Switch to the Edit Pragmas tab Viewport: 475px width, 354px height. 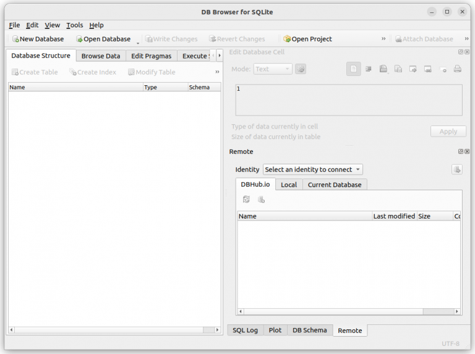pos(151,56)
